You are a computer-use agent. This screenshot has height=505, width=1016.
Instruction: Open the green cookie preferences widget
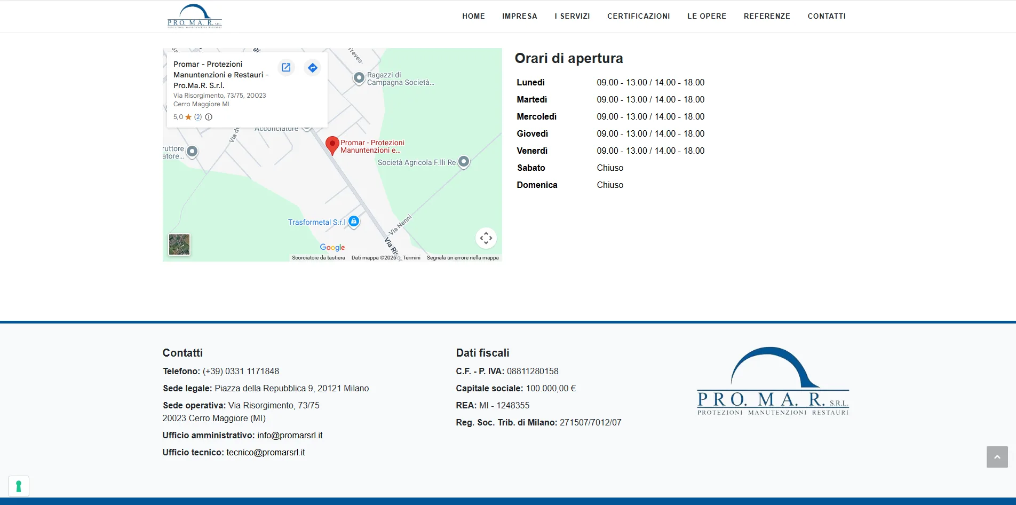(x=19, y=486)
